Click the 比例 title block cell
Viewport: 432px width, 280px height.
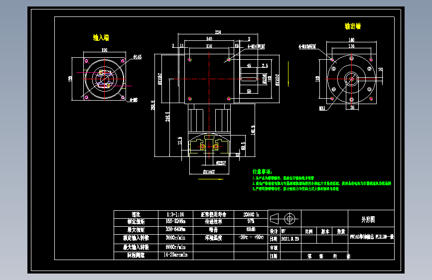tap(309, 232)
